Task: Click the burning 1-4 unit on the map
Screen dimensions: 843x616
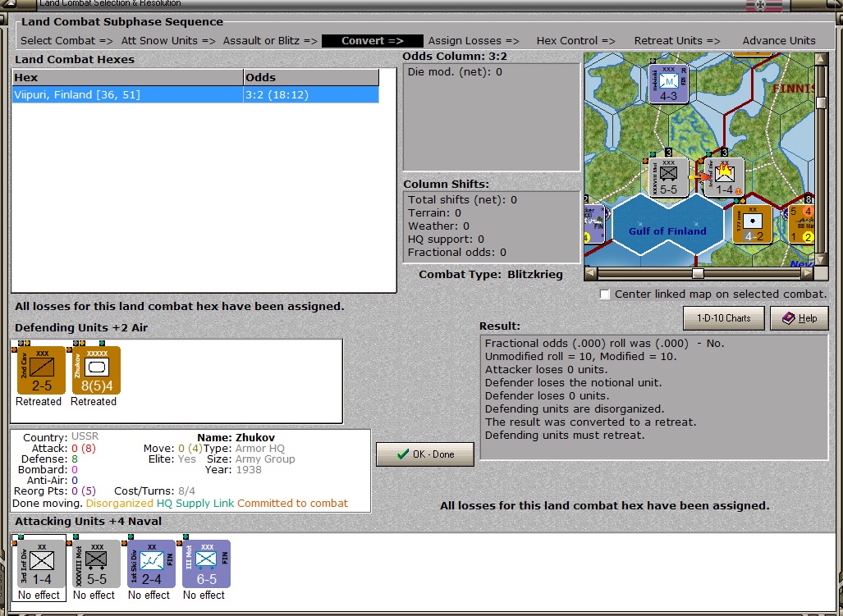Action: [724, 178]
